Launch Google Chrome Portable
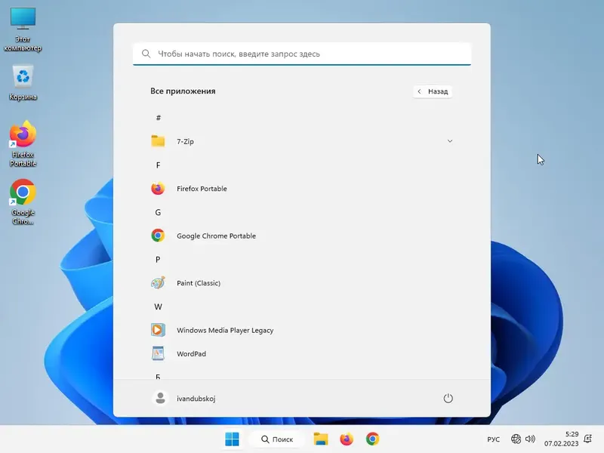Screen dimensions: 604x453 tap(216, 236)
